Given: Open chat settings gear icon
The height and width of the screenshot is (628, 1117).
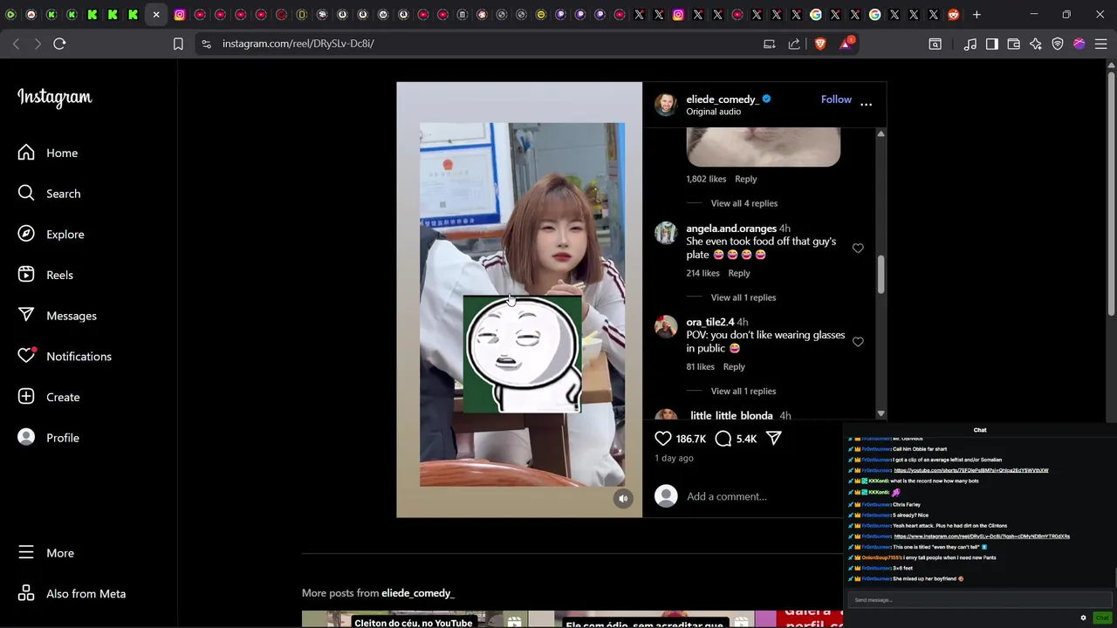Looking at the screenshot, I should [x=1084, y=618].
